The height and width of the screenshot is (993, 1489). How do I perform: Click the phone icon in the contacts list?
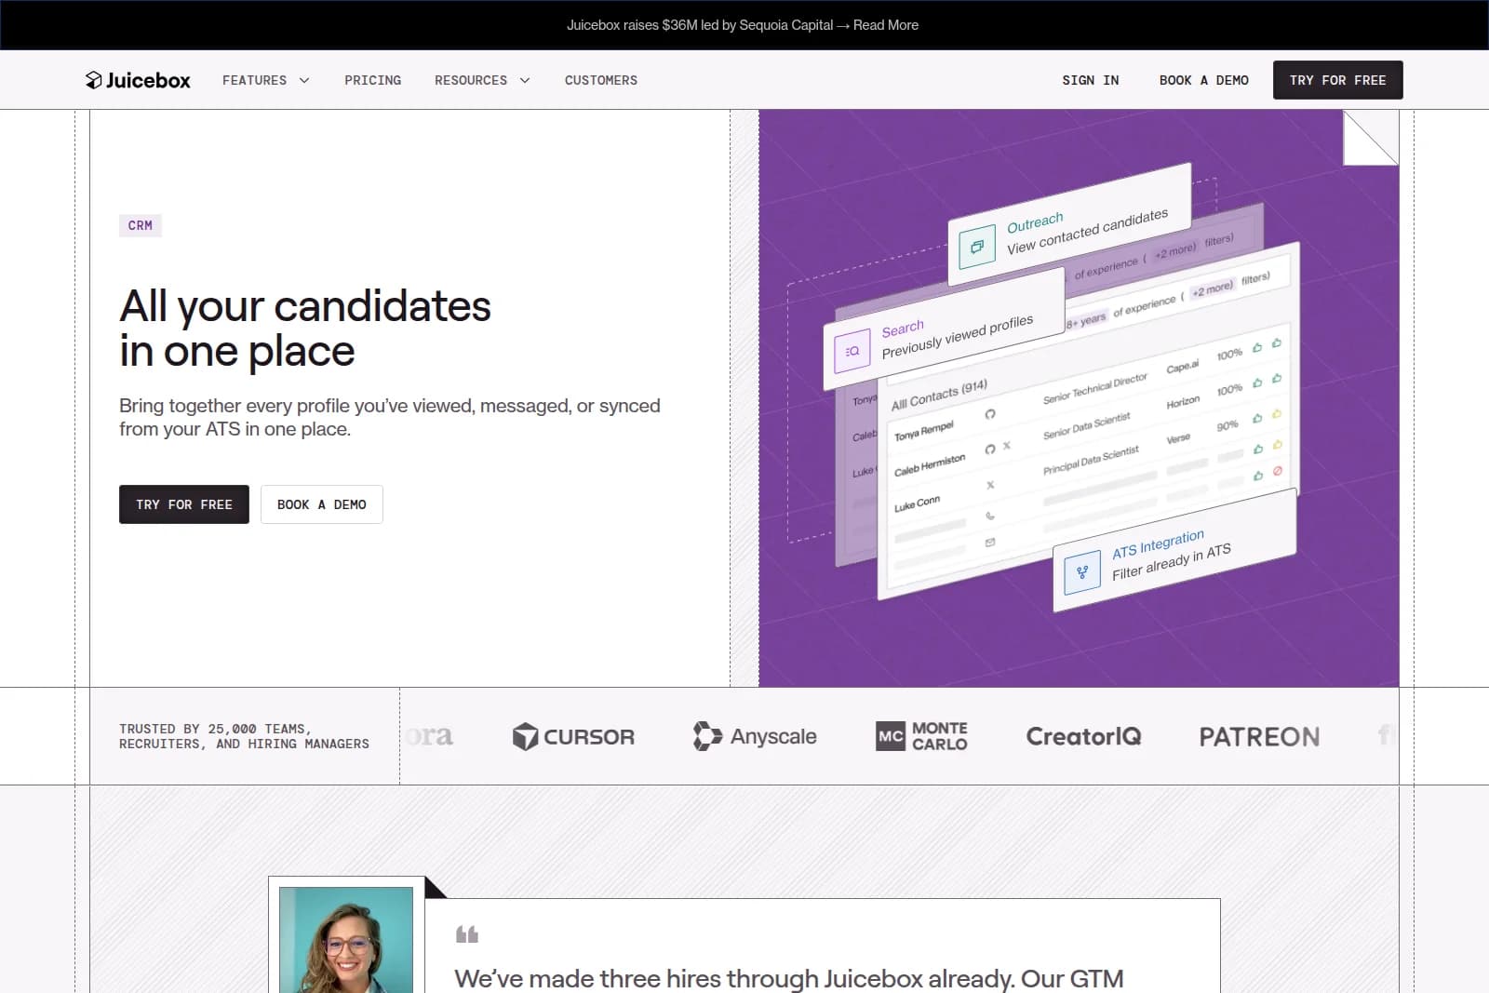[x=989, y=517]
